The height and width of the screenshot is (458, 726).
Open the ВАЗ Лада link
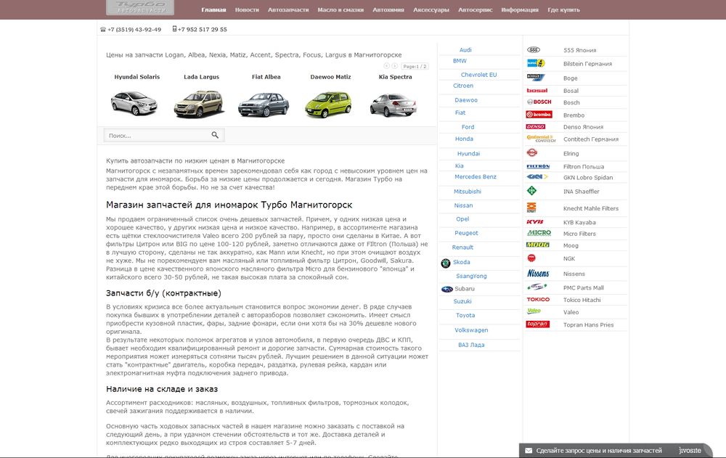pos(471,345)
